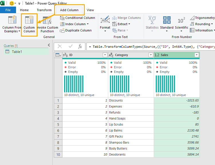
Task: Click the ID column distribution chart
Action: (x=74, y=84)
